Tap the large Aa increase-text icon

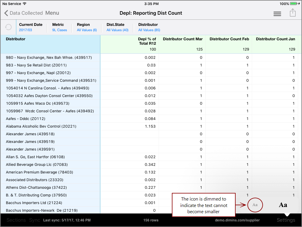(283, 205)
